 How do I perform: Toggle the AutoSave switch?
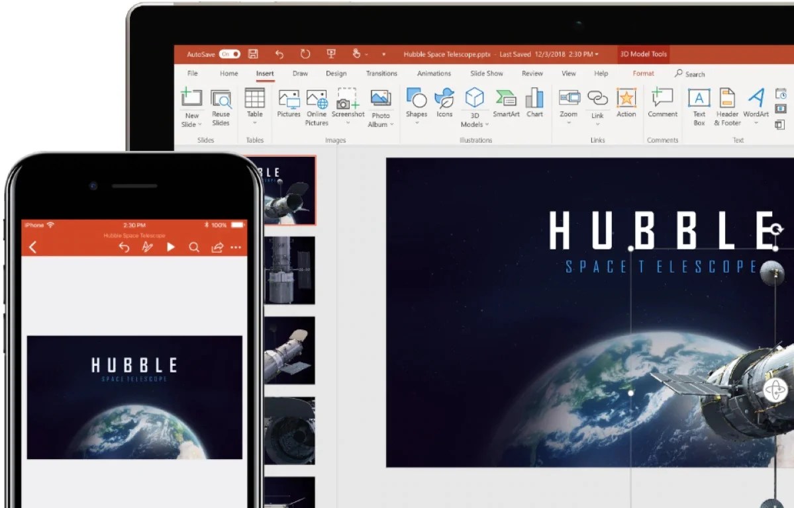[x=229, y=54]
